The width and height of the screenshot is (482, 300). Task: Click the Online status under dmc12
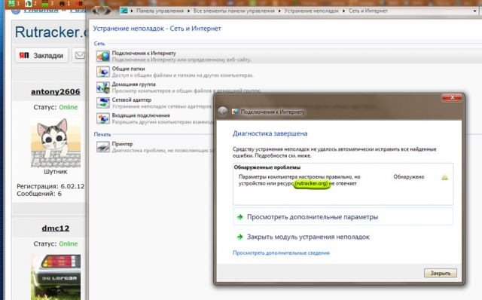[x=69, y=243]
